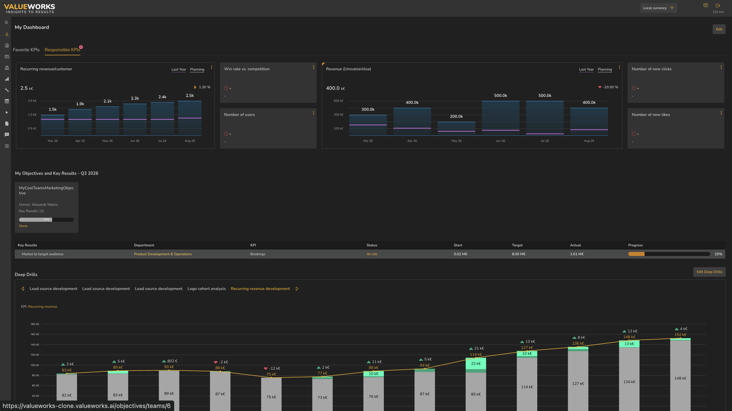732x411 pixels.
Task: Open the file upload sidebar icon
Action: [x=7, y=124]
